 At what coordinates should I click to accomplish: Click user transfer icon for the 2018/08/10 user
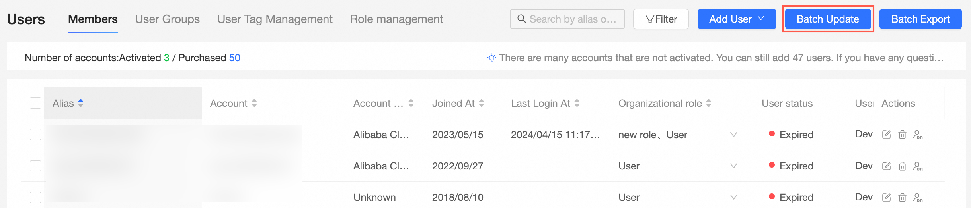pyautogui.click(x=918, y=197)
